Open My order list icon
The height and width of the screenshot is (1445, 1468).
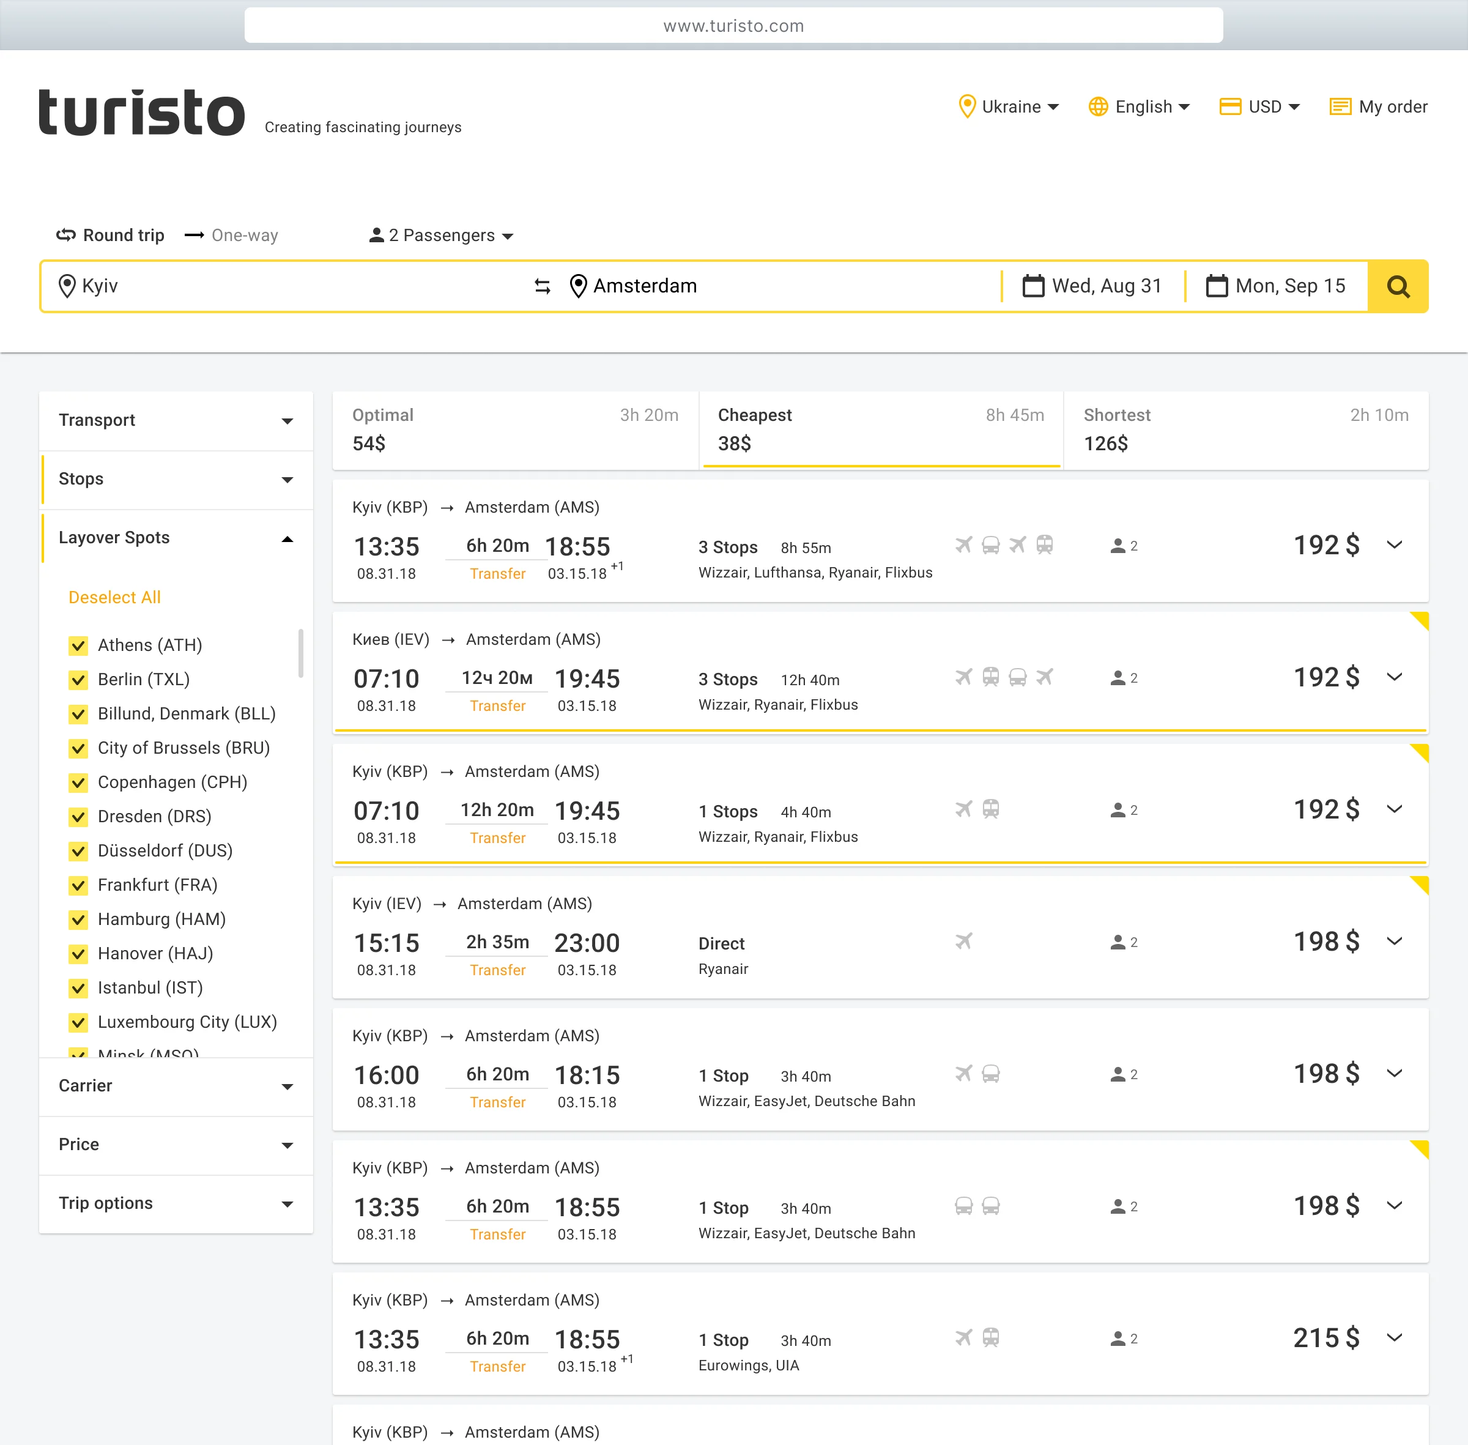click(x=1341, y=106)
